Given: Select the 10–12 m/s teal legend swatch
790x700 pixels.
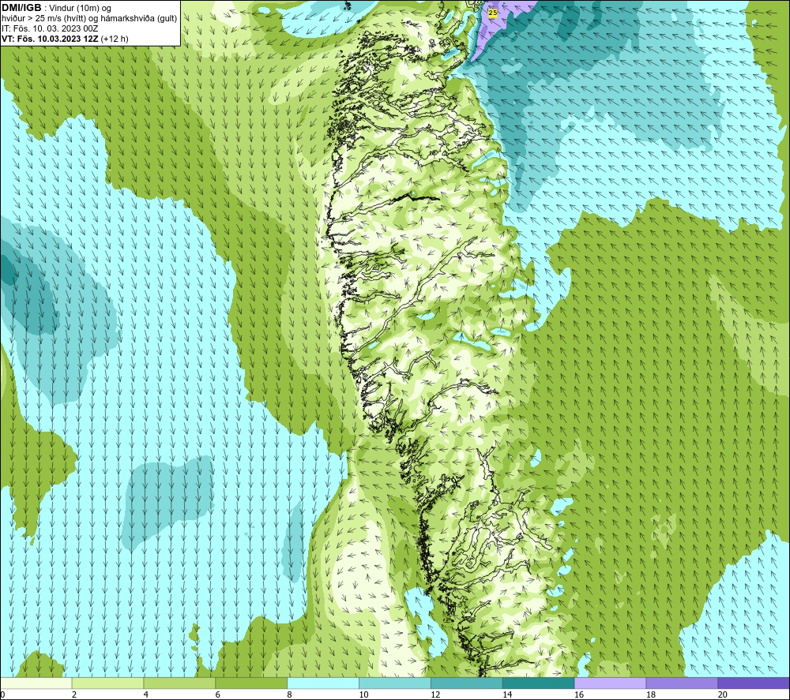Looking at the screenshot, I should (x=395, y=683).
